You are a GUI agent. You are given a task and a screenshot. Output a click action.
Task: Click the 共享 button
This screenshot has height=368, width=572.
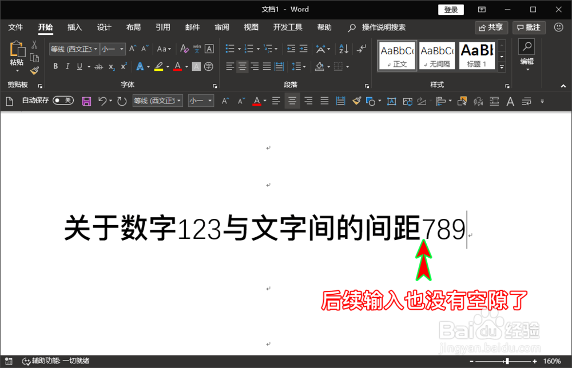pyautogui.click(x=491, y=27)
